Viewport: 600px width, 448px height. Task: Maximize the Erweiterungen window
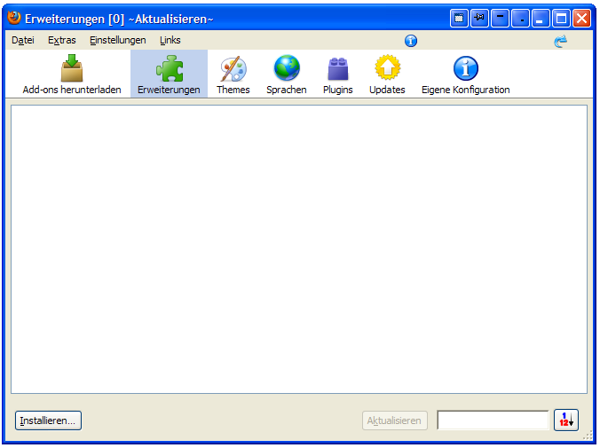tap(561, 18)
